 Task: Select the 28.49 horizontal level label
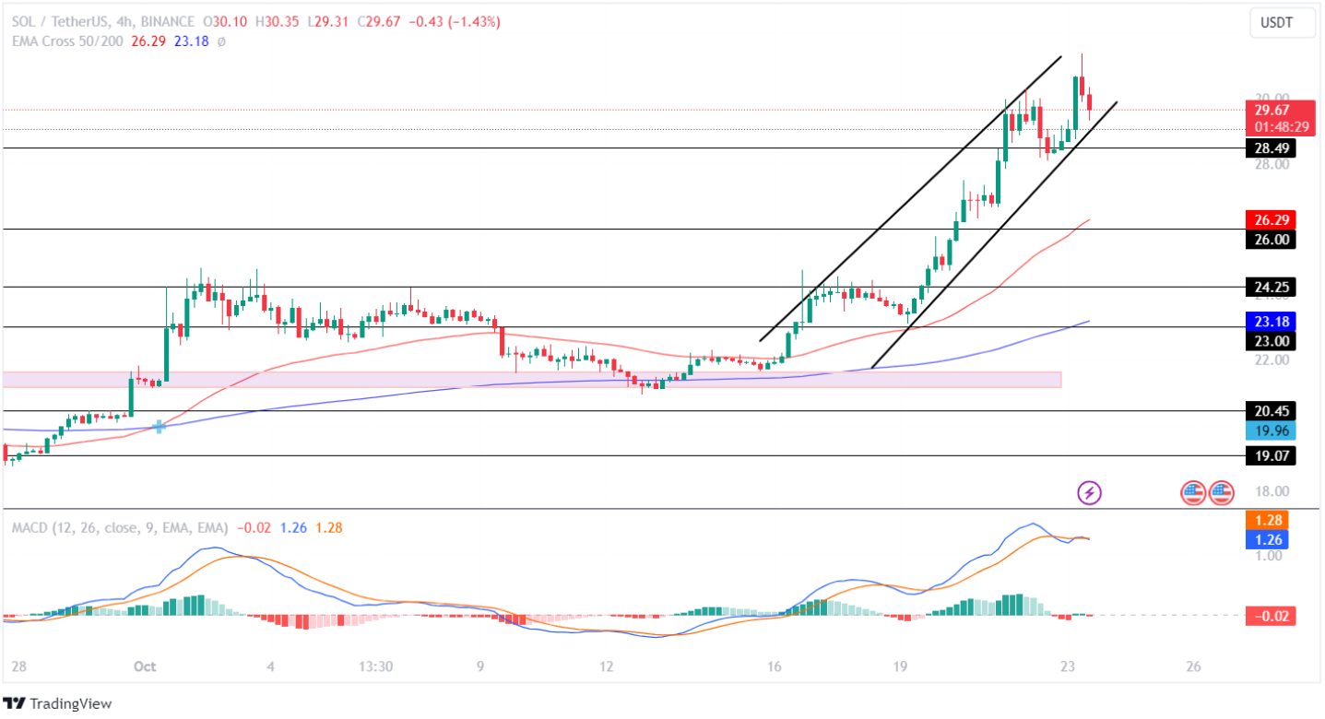pyautogui.click(x=1272, y=148)
